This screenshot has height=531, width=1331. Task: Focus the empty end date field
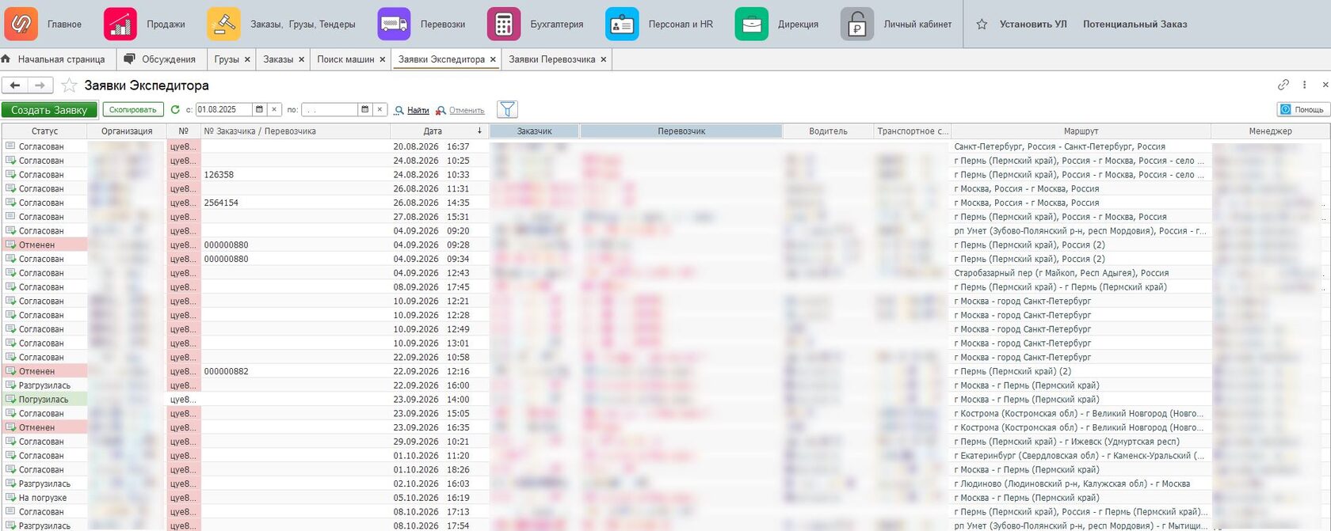[330, 110]
